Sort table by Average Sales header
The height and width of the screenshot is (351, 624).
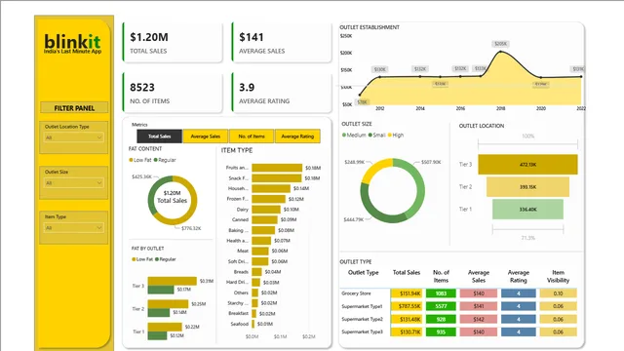(x=479, y=276)
